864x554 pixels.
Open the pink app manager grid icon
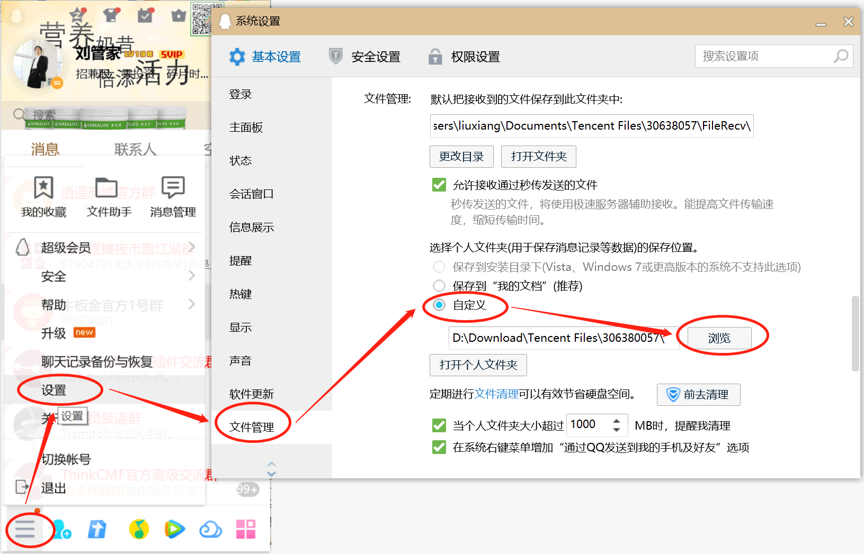click(246, 529)
